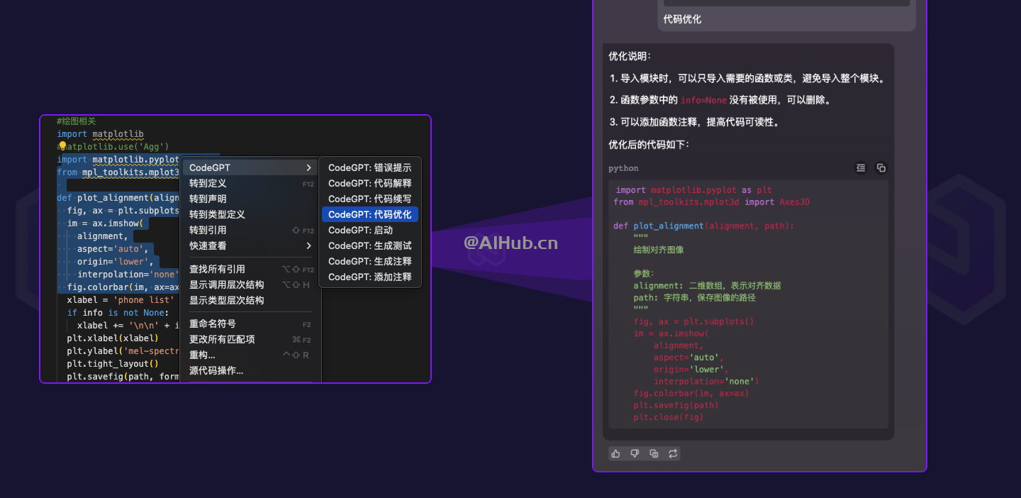Click 绘制对齐图像 docstring line
Viewport: 1021px width, 498px height.
[x=658, y=250]
